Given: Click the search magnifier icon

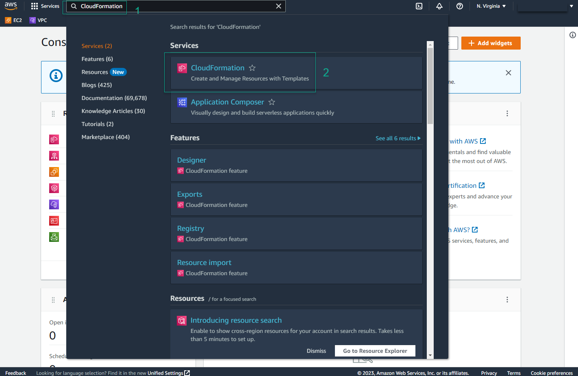Looking at the screenshot, I should 74,6.
